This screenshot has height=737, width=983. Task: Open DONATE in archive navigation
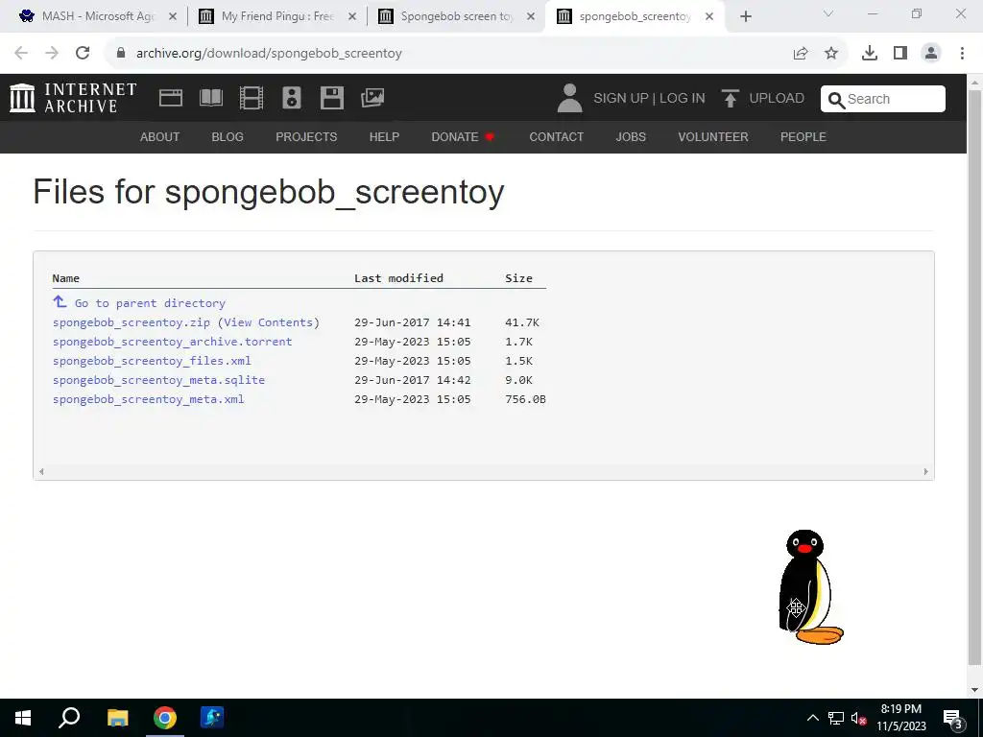[x=464, y=136]
